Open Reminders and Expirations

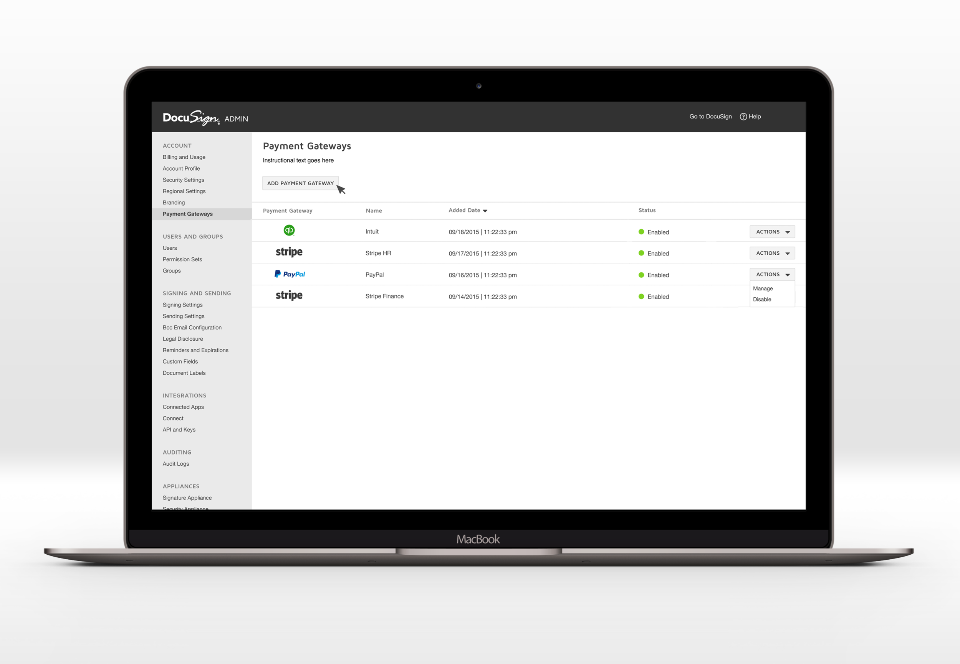point(195,350)
